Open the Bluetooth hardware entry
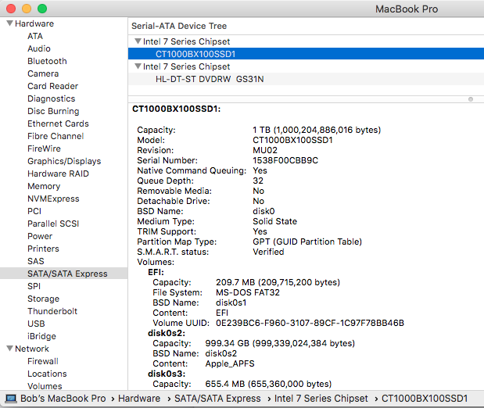Viewport: 484px width, 408px height. point(47,61)
